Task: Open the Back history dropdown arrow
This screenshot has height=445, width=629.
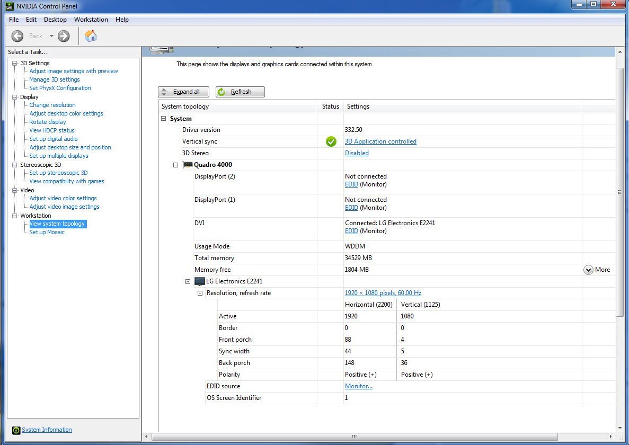Action: pos(51,36)
